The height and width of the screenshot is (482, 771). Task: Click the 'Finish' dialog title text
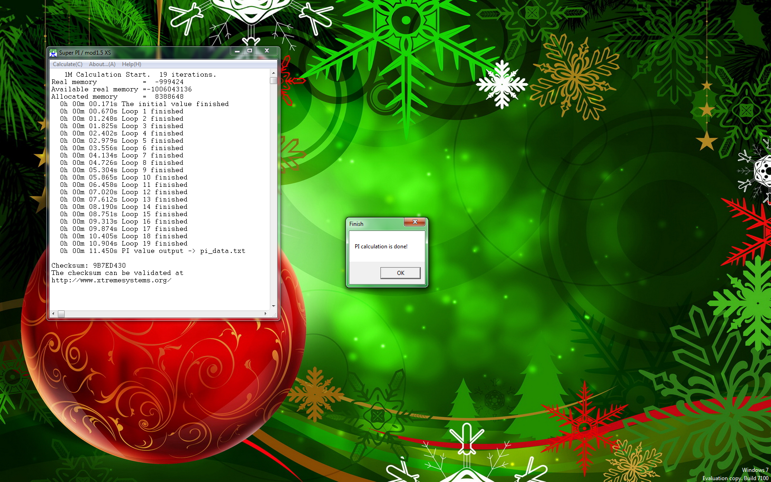(x=356, y=224)
